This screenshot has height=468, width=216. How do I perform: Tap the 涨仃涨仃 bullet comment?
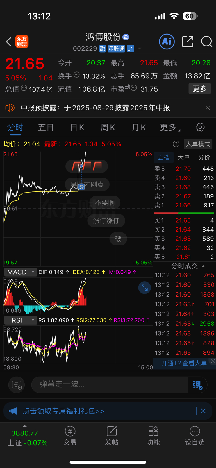click(x=106, y=221)
